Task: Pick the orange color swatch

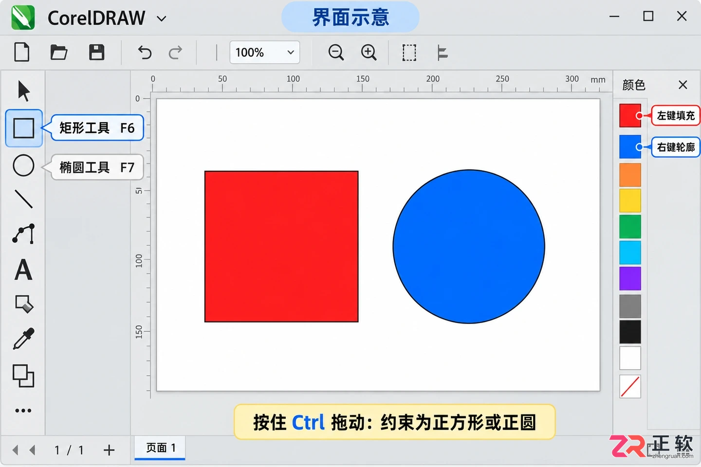Action: coord(630,175)
